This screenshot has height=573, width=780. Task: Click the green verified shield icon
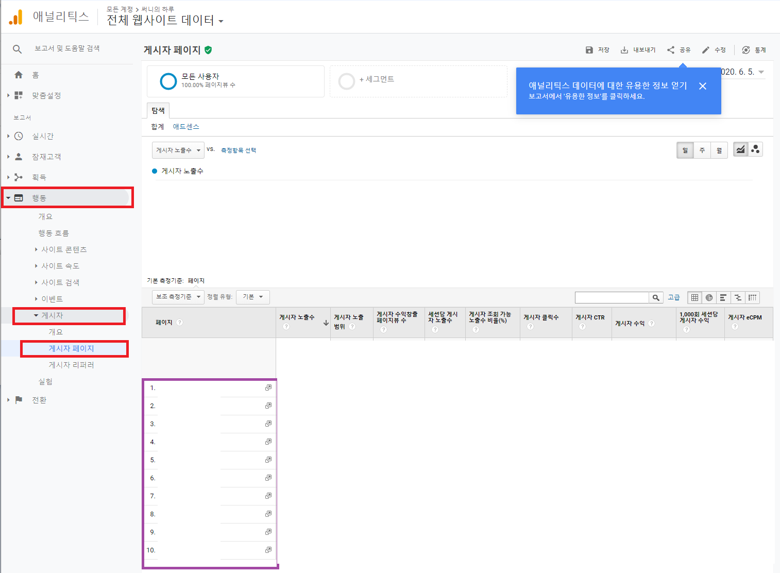click(208, 50)
